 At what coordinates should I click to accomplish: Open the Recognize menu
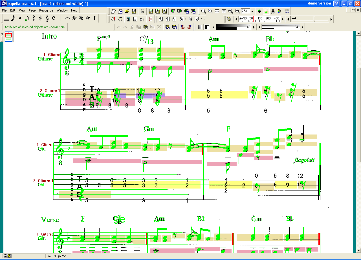46,10
